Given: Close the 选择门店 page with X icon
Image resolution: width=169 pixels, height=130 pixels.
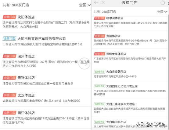Looking at the screenshot, I should [103, 2].
